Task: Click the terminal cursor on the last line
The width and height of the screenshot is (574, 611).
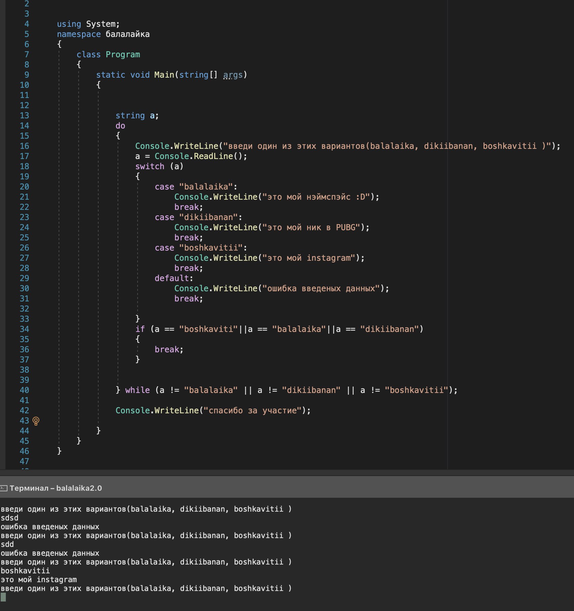Action: (x=3, y=597)
